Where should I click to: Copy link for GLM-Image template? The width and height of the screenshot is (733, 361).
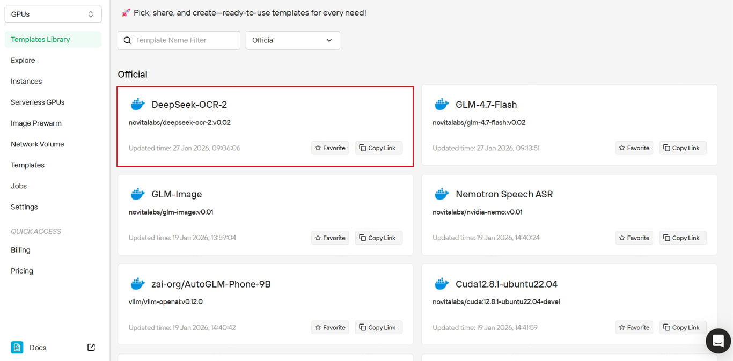coord(379,238)
